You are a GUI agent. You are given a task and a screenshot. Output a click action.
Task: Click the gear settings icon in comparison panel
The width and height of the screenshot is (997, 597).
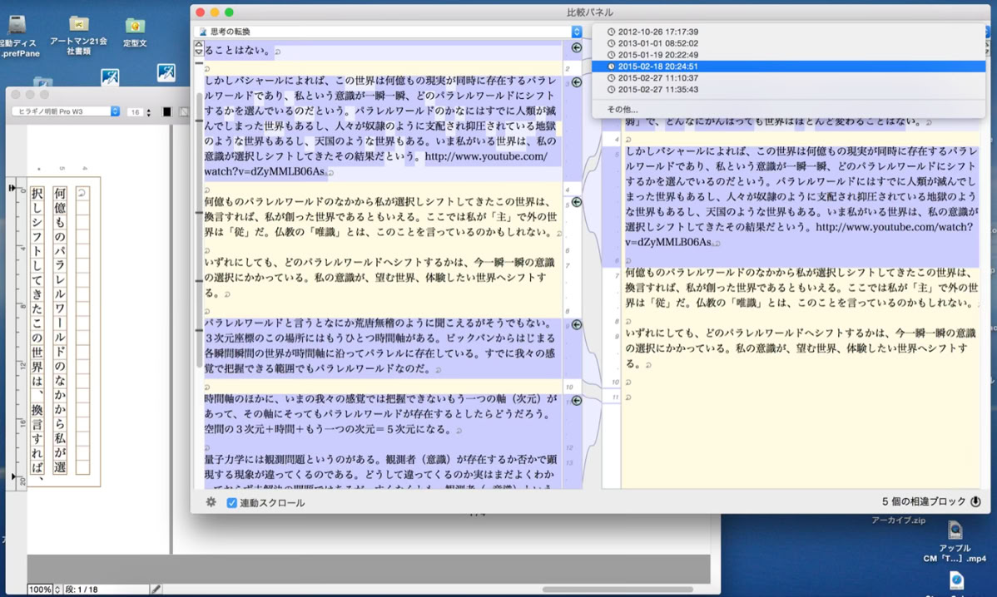(x=211, y=501)
